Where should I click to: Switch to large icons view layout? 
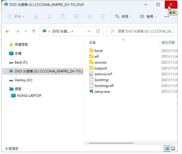173,148
